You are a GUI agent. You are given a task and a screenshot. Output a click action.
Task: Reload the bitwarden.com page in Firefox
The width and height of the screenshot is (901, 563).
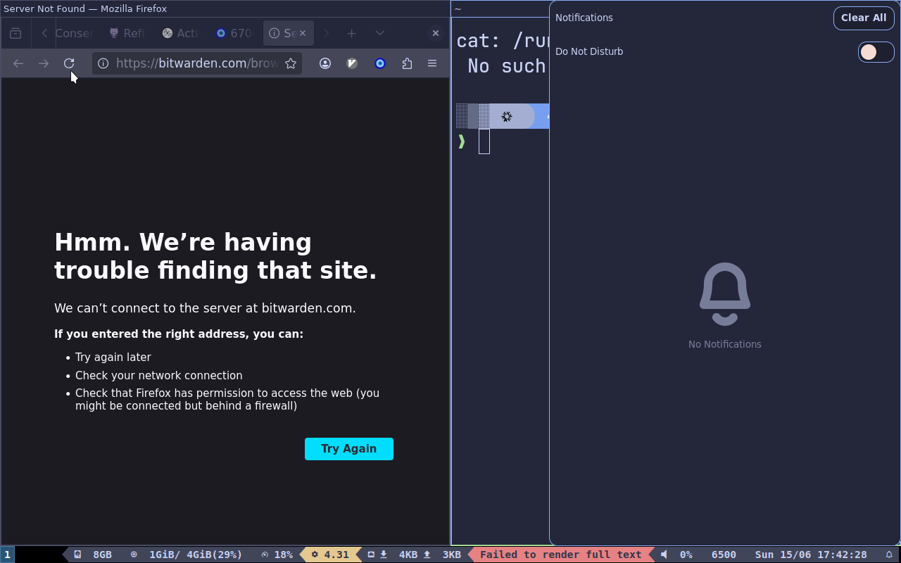(x=69, y=63)
